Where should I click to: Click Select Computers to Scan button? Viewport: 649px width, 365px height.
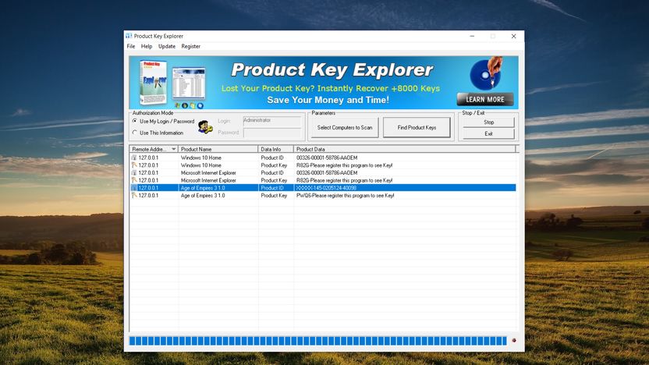pyautogui.click(x=345, y=127)
